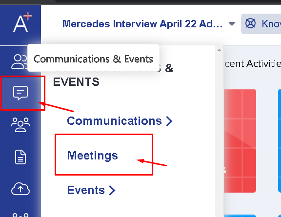This screenshot has width=281, height=217.
Task: Select the Communications menu entry
Action: [114, 121]
